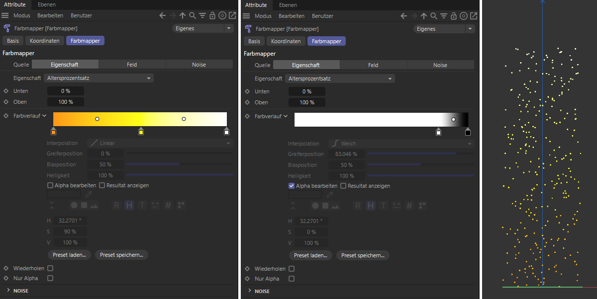Toggle lock icon in left Attribute panel

212,16
